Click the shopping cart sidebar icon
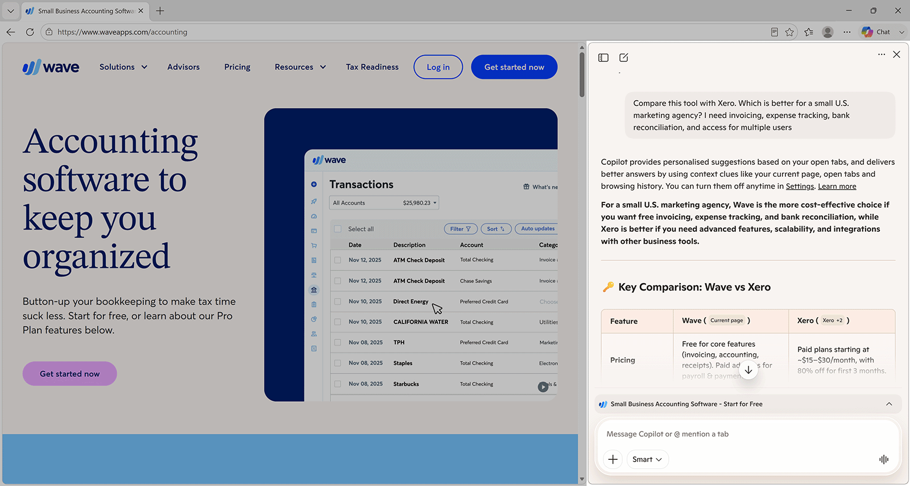Image resolution: width=910 pixels, height=486 pixels. pos(314,246)
